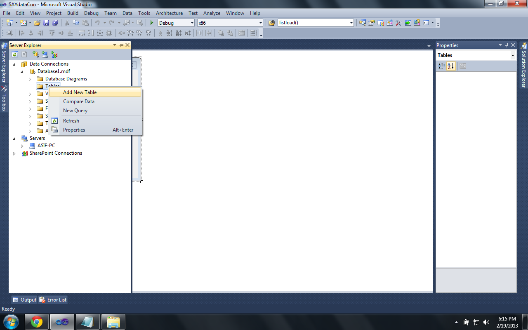Open the Toolbox side tab
The height and width of the screenshot is (330, 528).
click(x=4, y=99)
